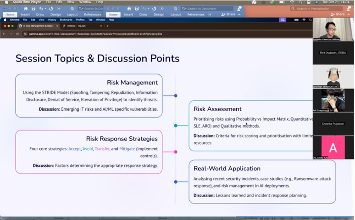The width and height of the screenshot is (355, 220).
Task: Open a new Chrome tab with plus button
Action: pos(108,26)
